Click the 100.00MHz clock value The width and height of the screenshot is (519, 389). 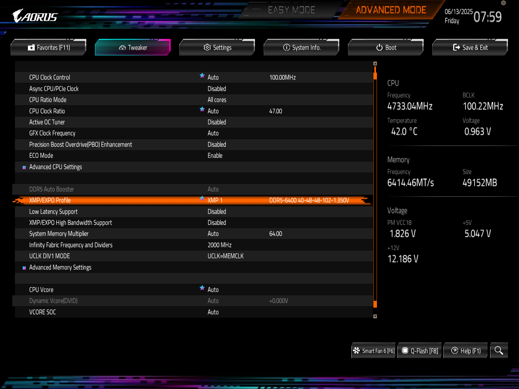tap(283, 77)
